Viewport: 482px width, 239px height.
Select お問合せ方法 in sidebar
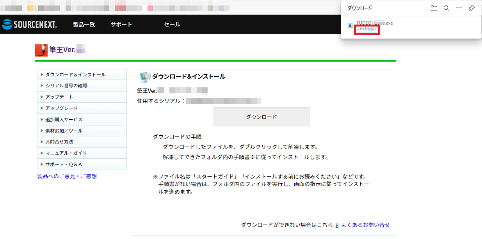[82, 142]
